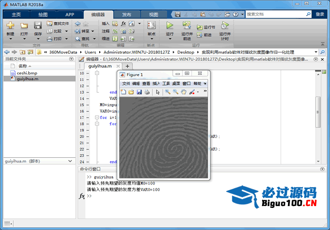Viewport: 330px width, 230px height.
Task: Collapse the code fold marker at line 10
Action: [97, 73]
